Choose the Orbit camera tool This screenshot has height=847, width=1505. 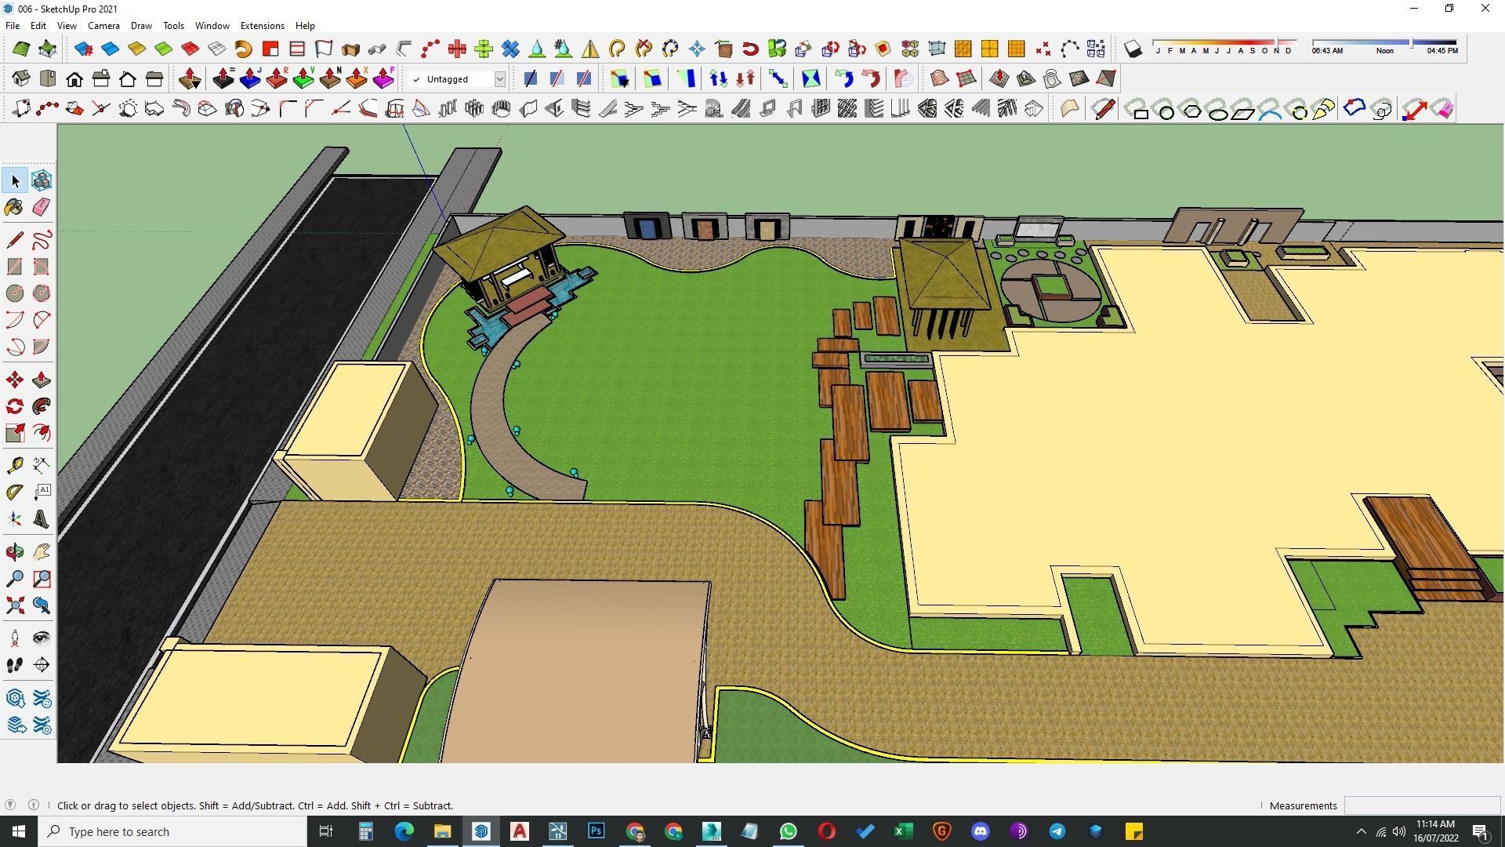pyautogui.click(x=14, y=552)
